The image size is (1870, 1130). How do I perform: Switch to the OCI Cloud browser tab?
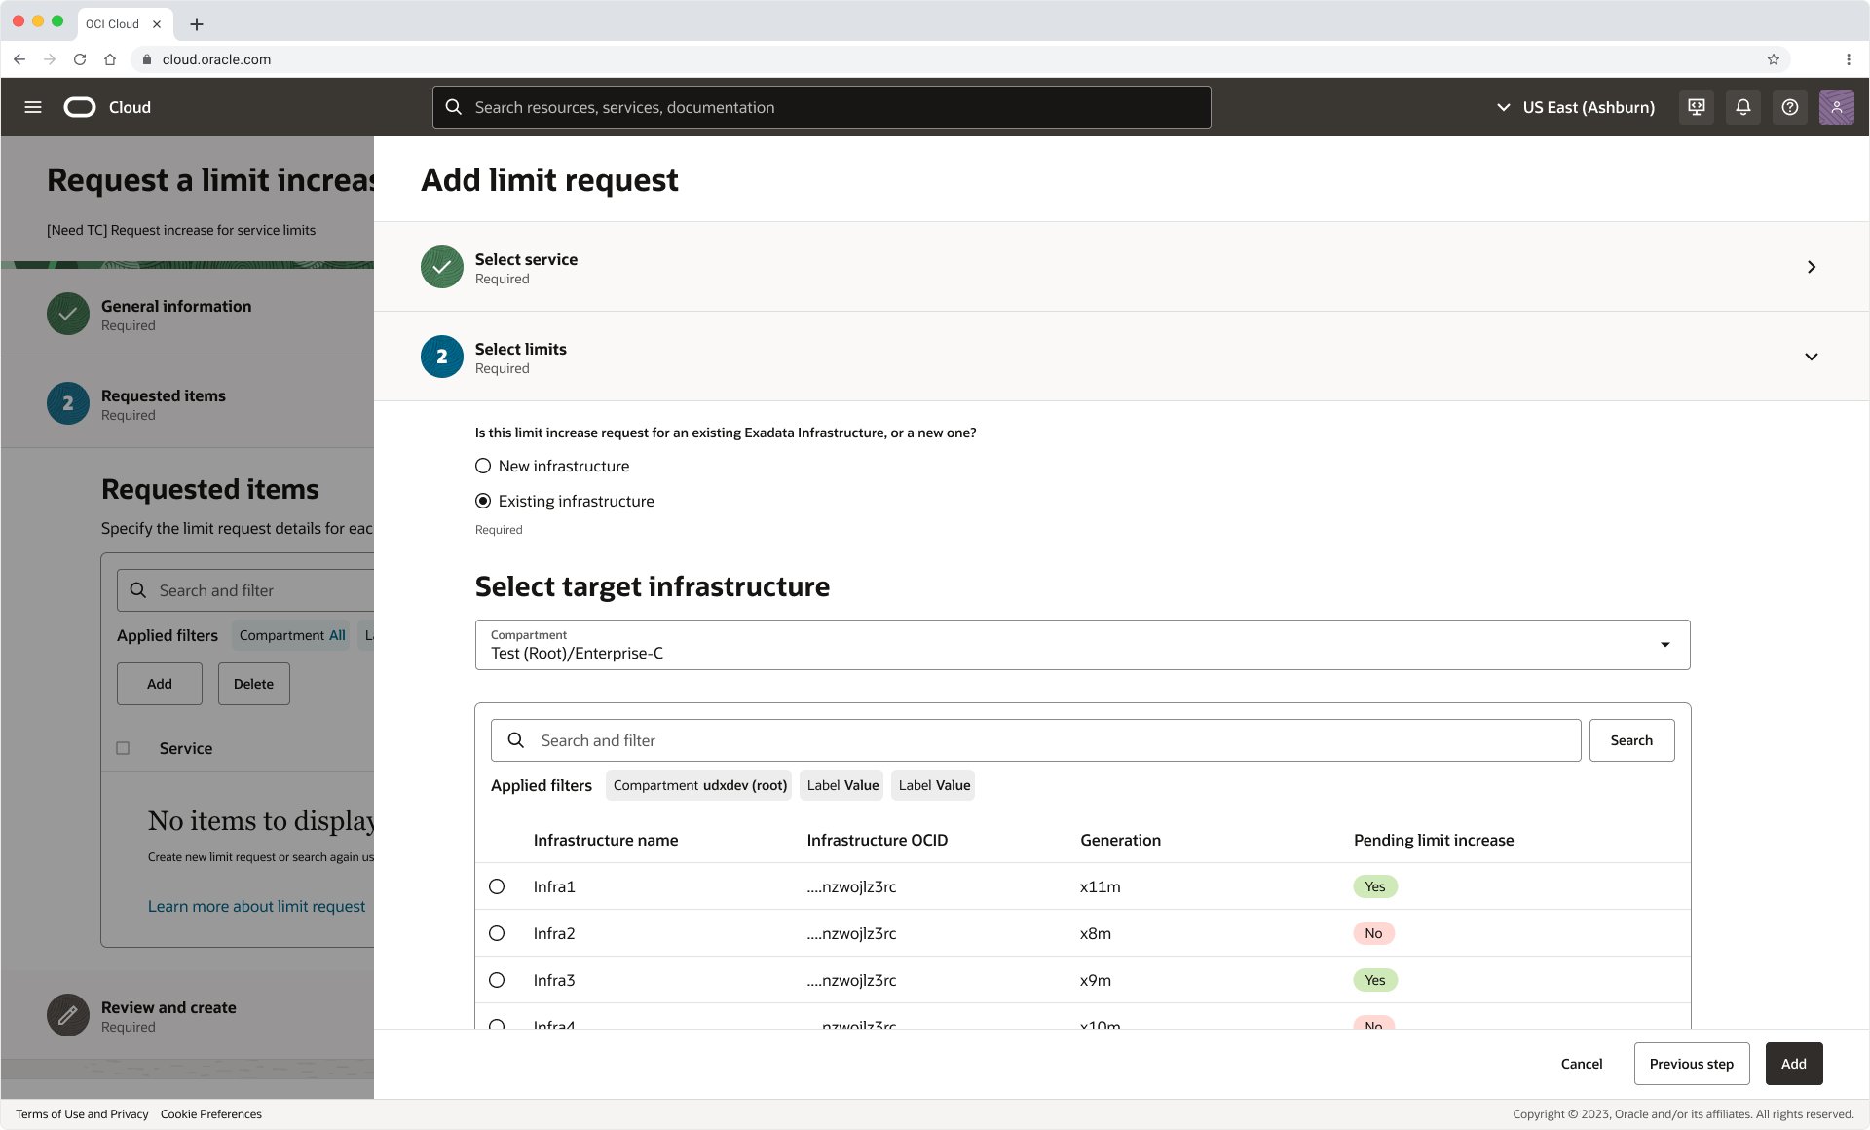tap(113, 23)
